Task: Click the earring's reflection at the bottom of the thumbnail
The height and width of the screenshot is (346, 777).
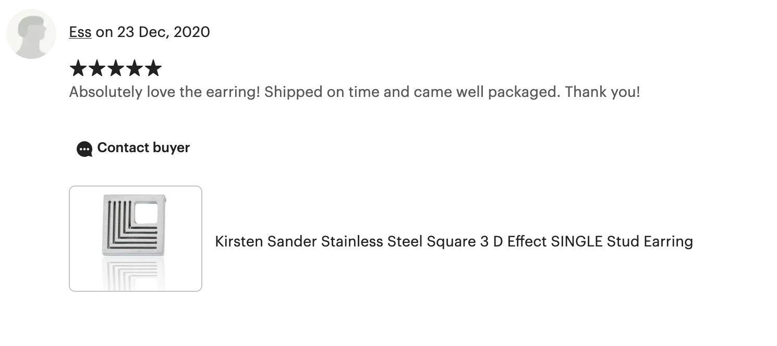Action: (134, 275)
